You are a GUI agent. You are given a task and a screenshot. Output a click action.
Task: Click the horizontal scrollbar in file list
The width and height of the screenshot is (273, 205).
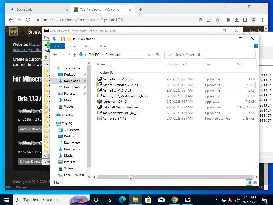(x=175, y=177)
